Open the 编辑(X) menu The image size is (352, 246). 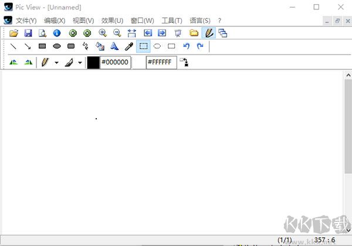coord(55,21)
